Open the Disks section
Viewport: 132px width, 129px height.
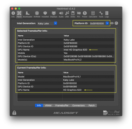tap(73, 15)
